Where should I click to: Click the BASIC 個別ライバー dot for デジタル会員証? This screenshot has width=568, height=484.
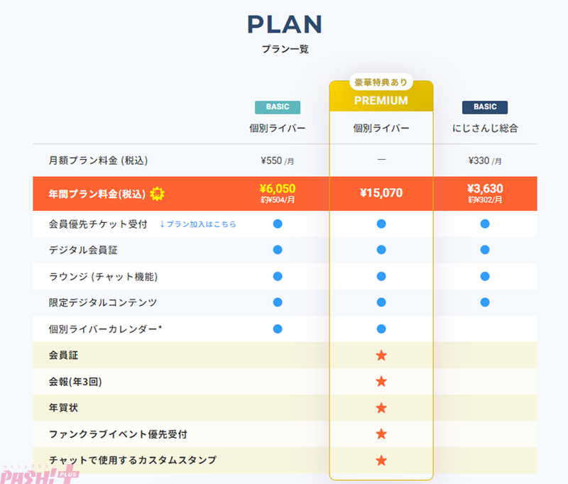click(278, 250)
